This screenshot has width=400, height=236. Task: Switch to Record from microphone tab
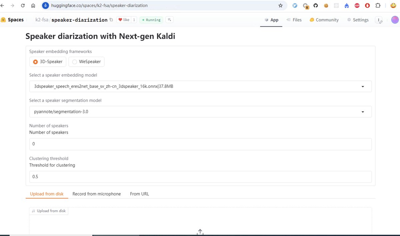[x=97, y=194]
